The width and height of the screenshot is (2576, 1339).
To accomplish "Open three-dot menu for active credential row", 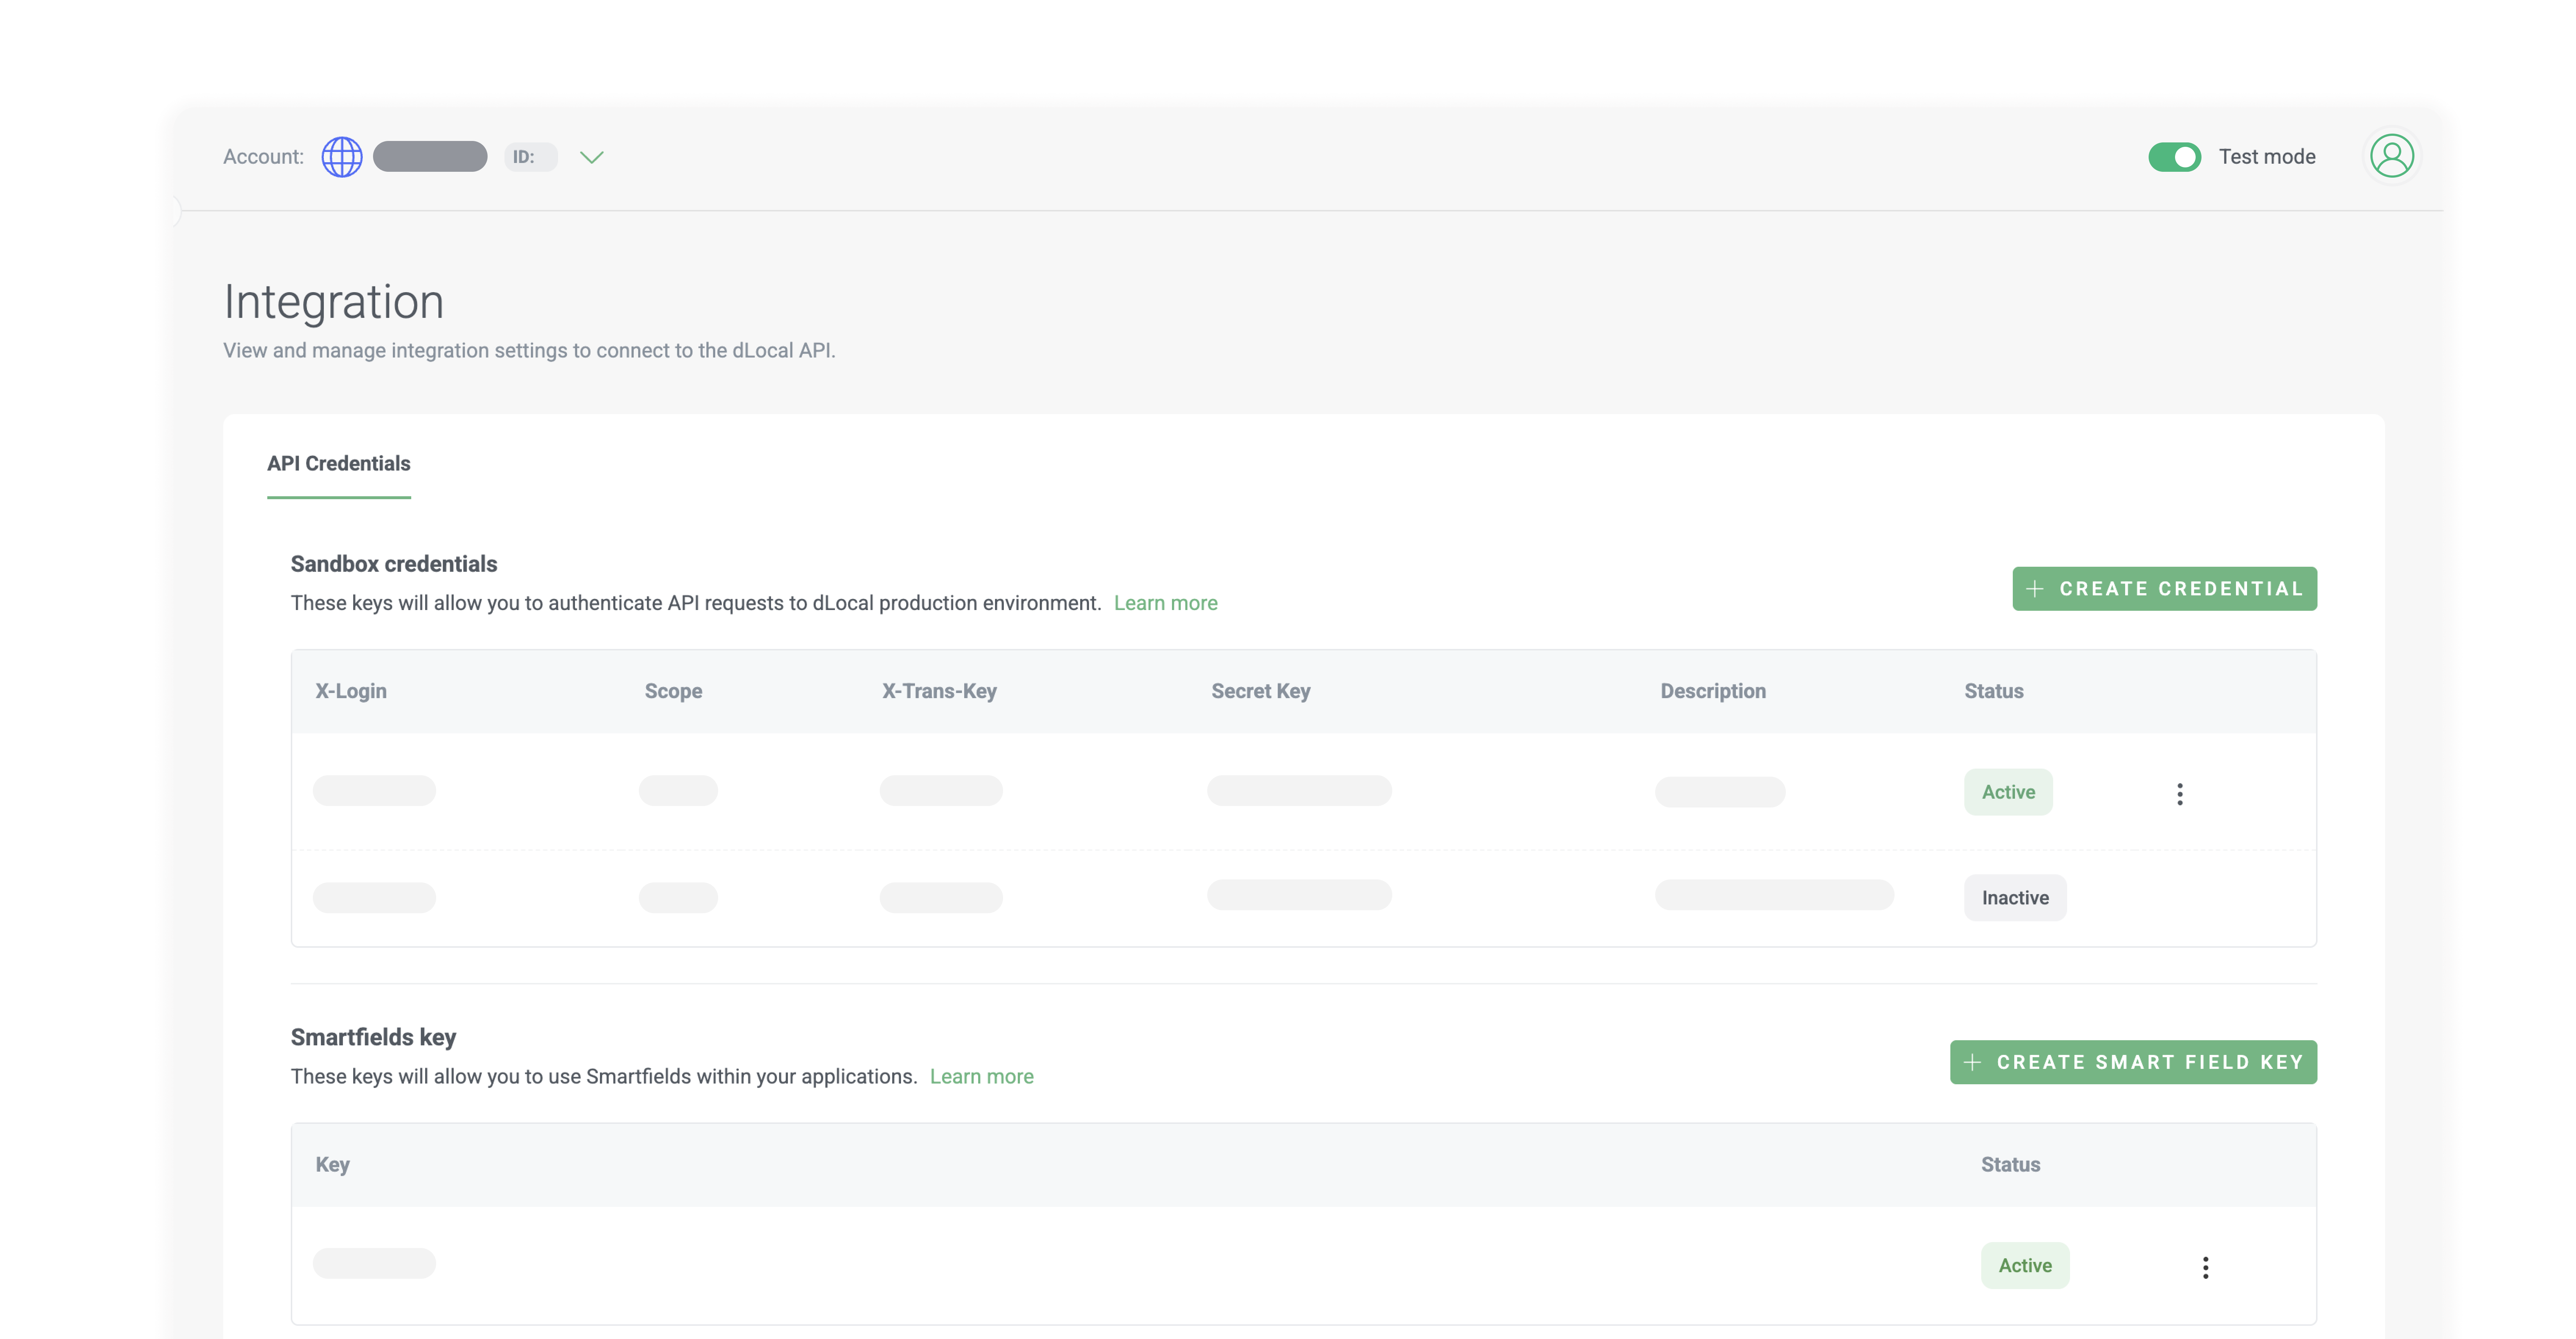I will point(2179,794).
